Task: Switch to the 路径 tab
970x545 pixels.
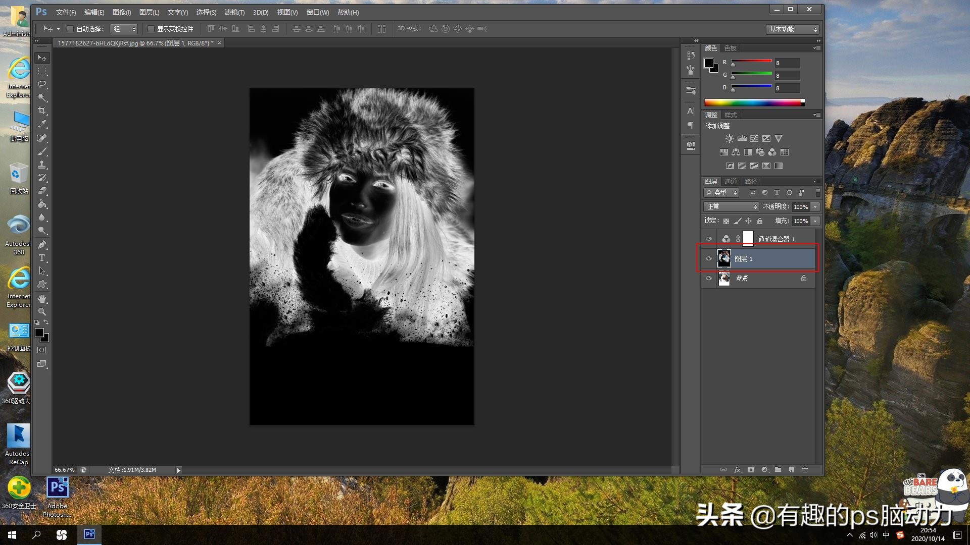Action: coord(751,181)
